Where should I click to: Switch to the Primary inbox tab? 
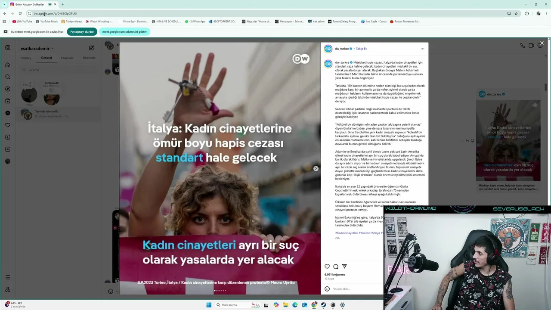pos(26,58)
